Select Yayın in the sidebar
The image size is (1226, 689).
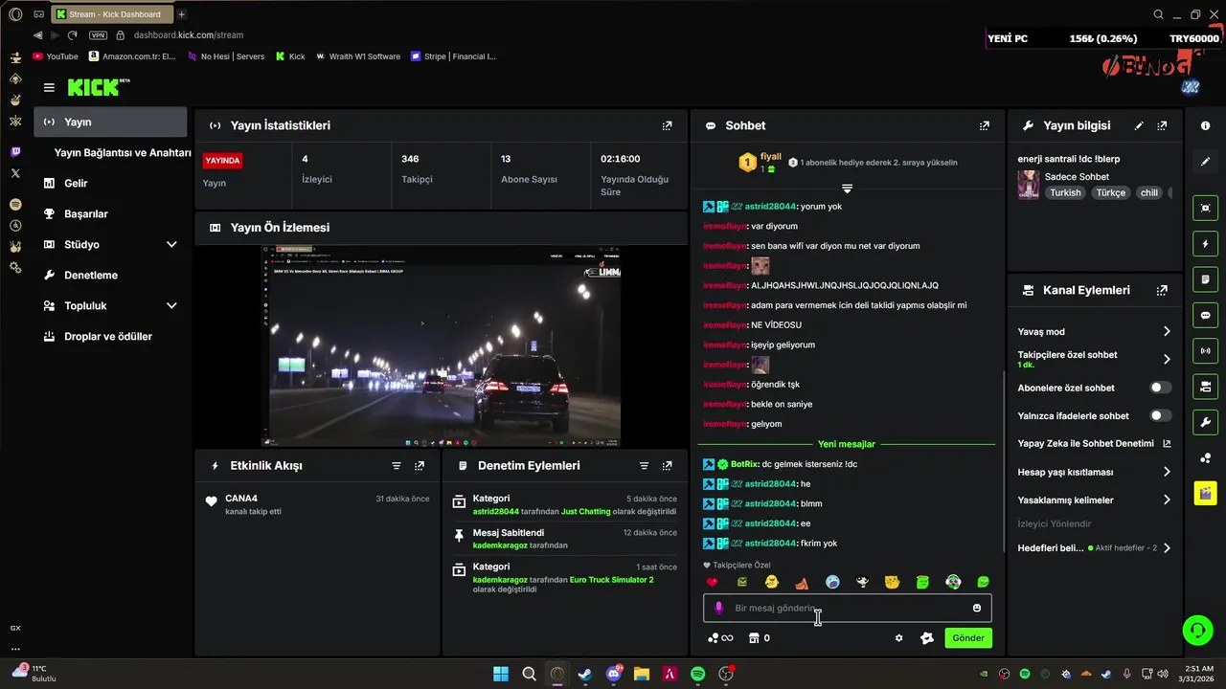[110, 122]
